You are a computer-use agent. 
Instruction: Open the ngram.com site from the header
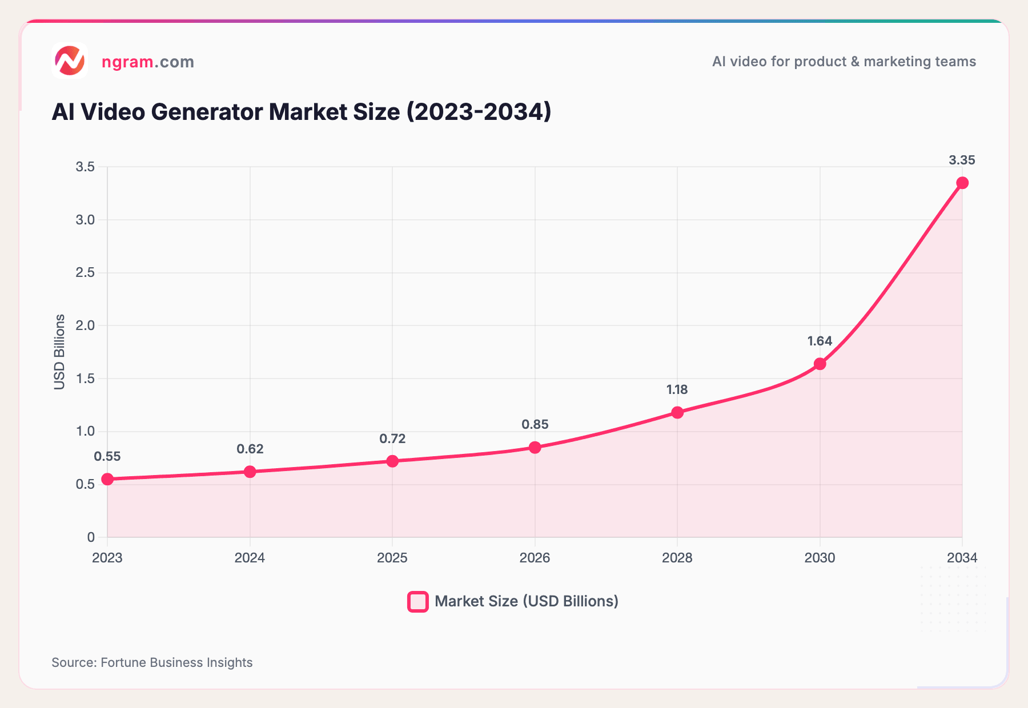(147, 62)
